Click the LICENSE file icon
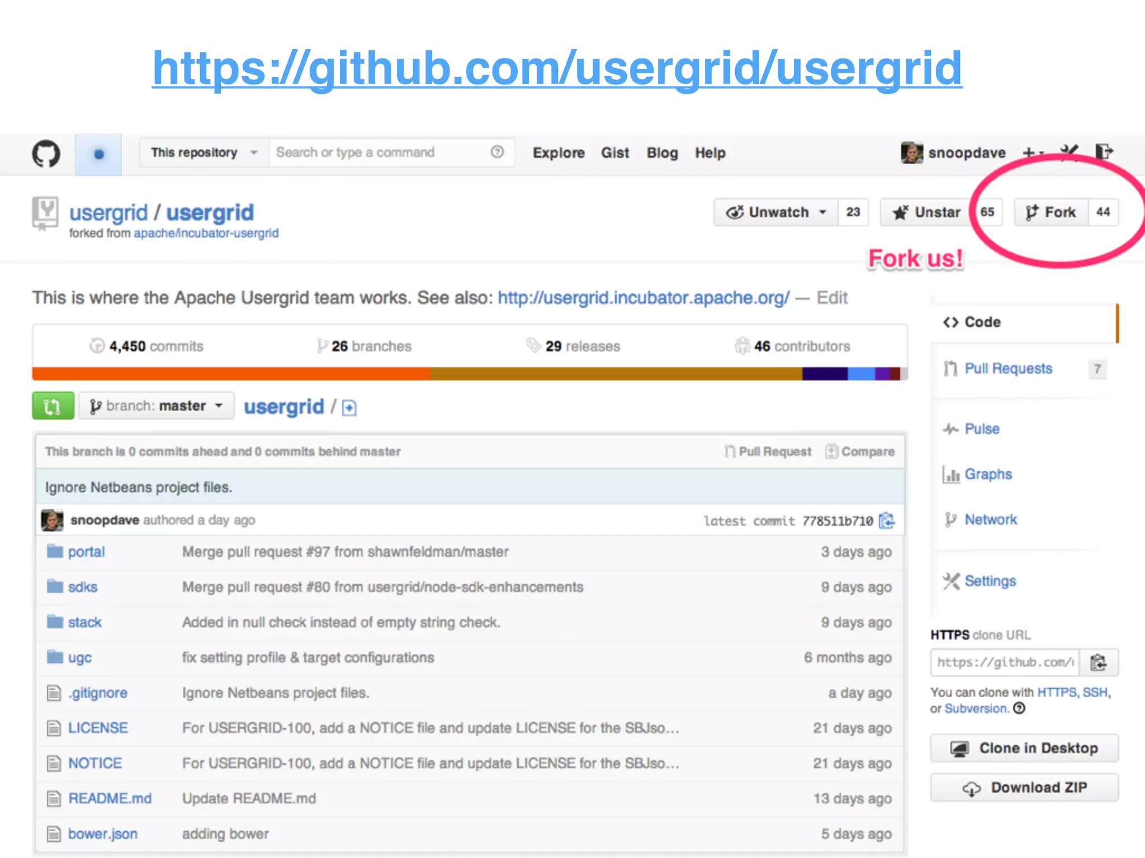 coord(54,728)
